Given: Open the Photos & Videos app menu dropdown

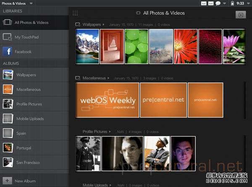Looking at the screenshot, I should click(x=17, y=3).
